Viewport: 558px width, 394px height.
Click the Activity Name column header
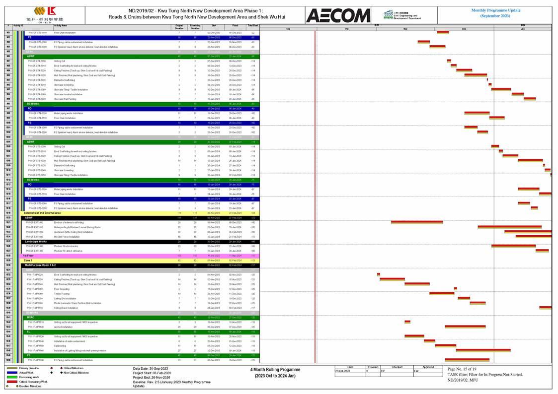click(x=61, y=25)
